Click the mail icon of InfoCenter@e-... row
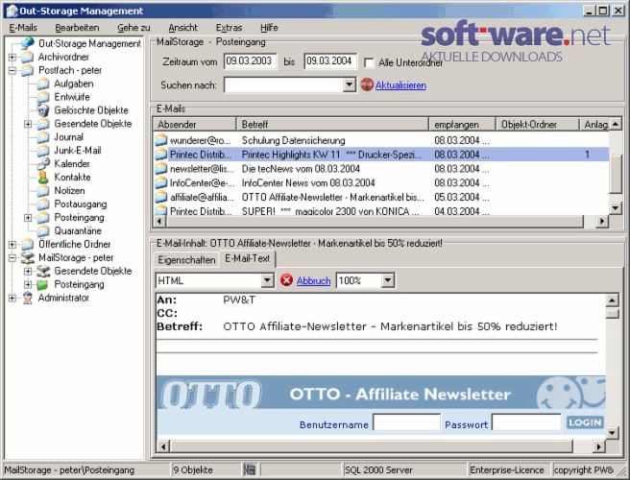The height and width of the screenshot is (480, 630). pos(160,182)
